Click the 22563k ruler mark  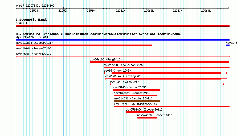tap(177, 11)
